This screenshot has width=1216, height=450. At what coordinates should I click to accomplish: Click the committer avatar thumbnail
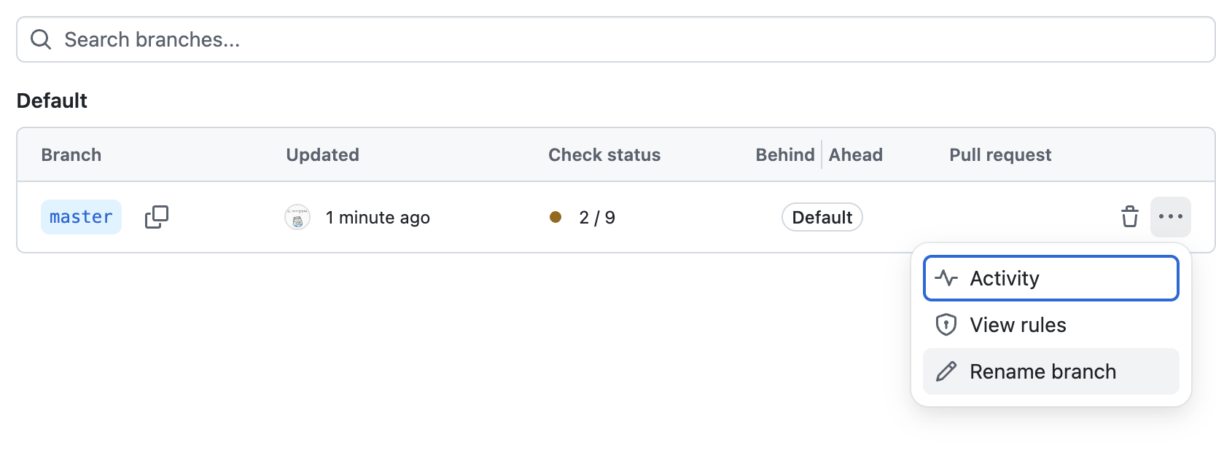point(297,217)
